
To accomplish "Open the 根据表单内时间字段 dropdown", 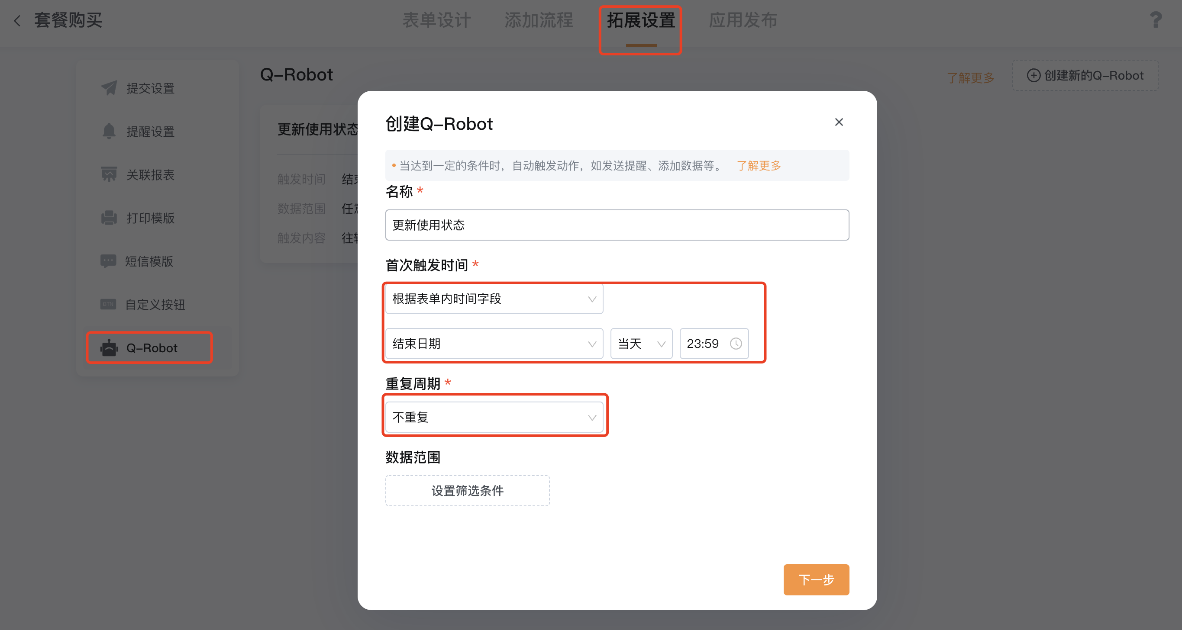I will point(494,299).
